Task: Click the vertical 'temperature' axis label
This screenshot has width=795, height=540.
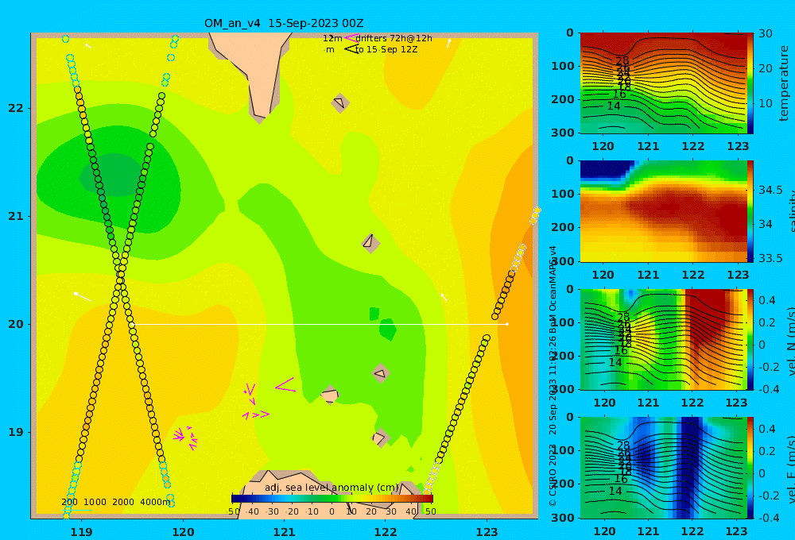Action: pyautogui.click(x=785, y=83)
